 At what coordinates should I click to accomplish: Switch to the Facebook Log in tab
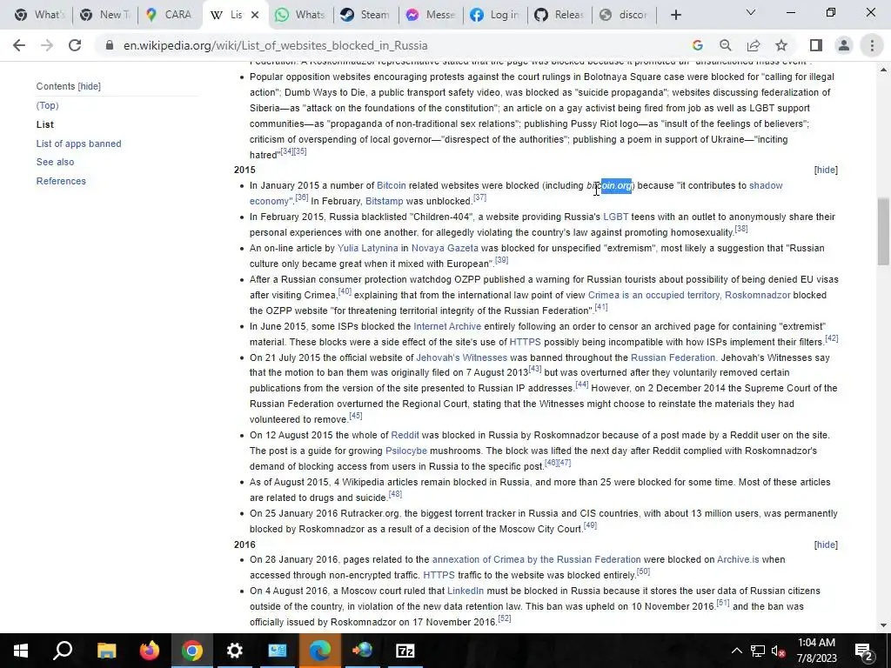[495, 15]
